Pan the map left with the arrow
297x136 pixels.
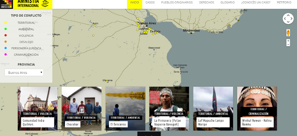(285, 19)
